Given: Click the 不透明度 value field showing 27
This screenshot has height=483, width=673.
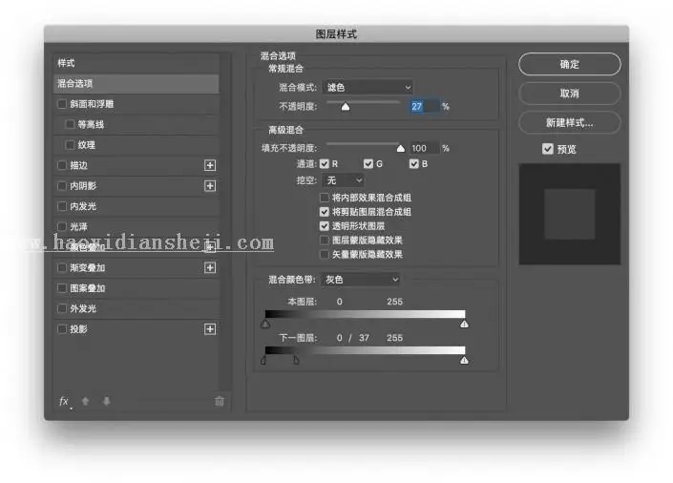Looking at the screenshot, I should click(425, 107).
